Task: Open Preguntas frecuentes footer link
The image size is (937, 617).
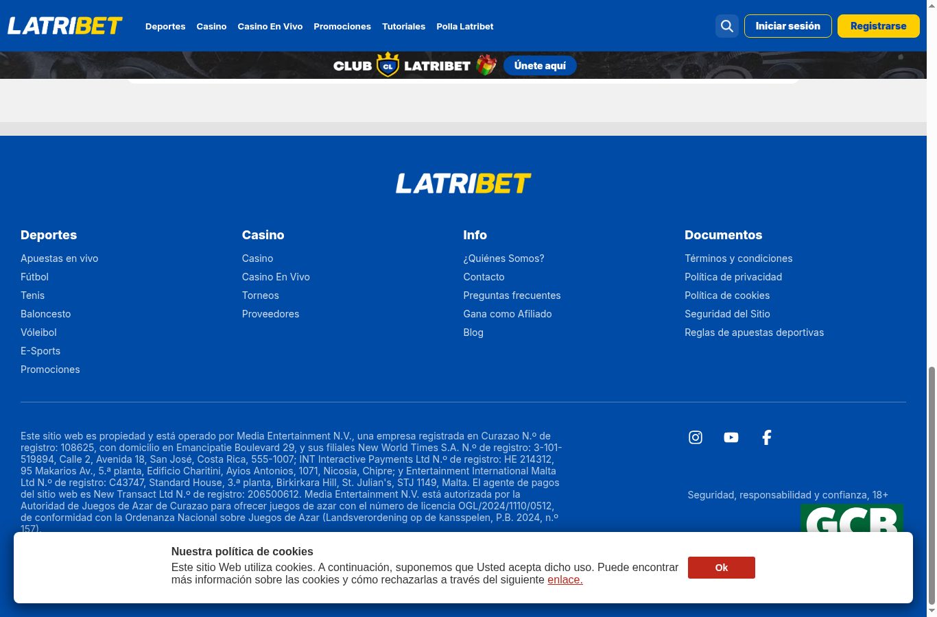Action: pos(512,295)
